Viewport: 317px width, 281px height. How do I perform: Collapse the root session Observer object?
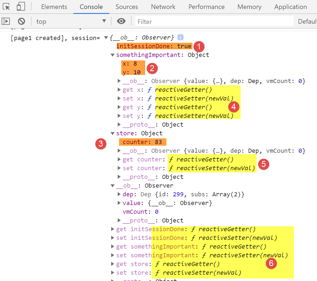tap(106, 38)
